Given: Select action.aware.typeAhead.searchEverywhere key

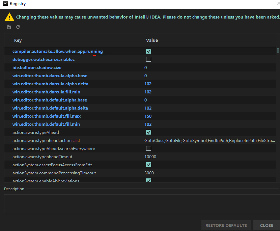Looking at the screenshot, I should (54, 148).
